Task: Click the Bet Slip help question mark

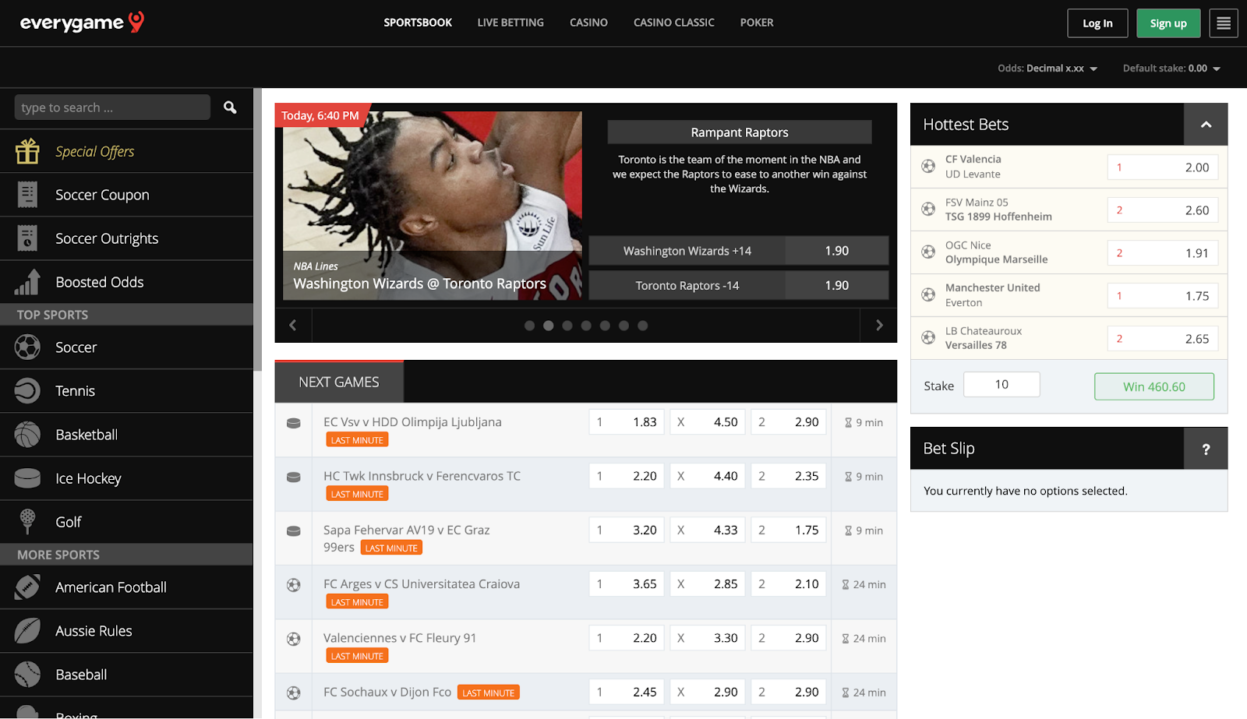Action: click(x=1205, y=449)
